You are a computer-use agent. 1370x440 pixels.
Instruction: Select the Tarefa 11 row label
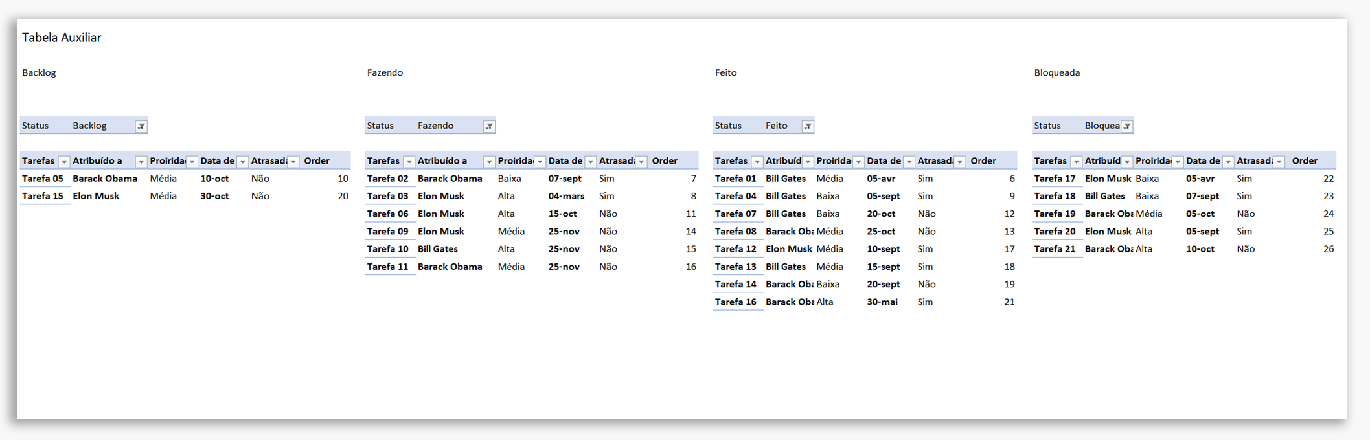387,267
